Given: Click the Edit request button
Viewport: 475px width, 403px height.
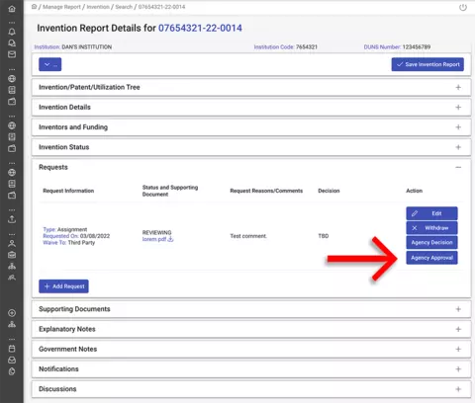Looking at the screenshot, I should click(x=431, y=213).
